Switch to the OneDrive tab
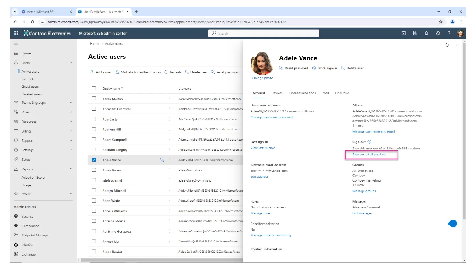Screen dimensions: 468x266 click(x=342, y=93)
